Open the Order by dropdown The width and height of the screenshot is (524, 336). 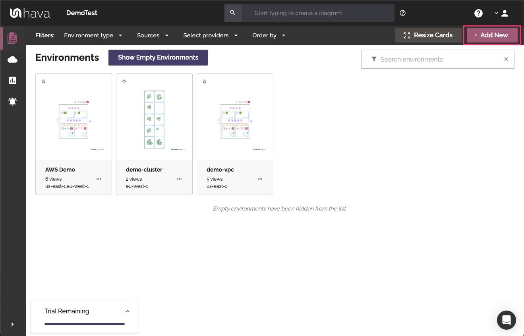[269, 35]
